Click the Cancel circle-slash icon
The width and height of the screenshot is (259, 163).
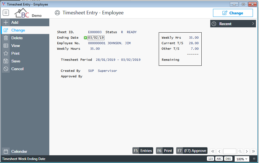click(6, 69)
